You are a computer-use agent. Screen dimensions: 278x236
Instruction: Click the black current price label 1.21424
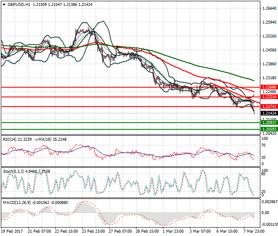click(269, 113)
